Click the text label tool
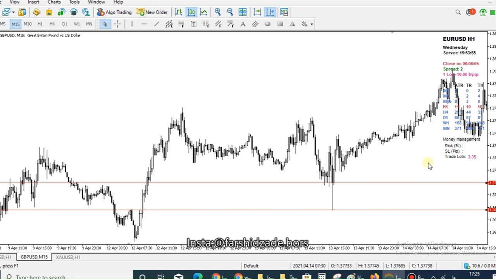The width and height of the screenshot is (496, 279). pos(193,24)
